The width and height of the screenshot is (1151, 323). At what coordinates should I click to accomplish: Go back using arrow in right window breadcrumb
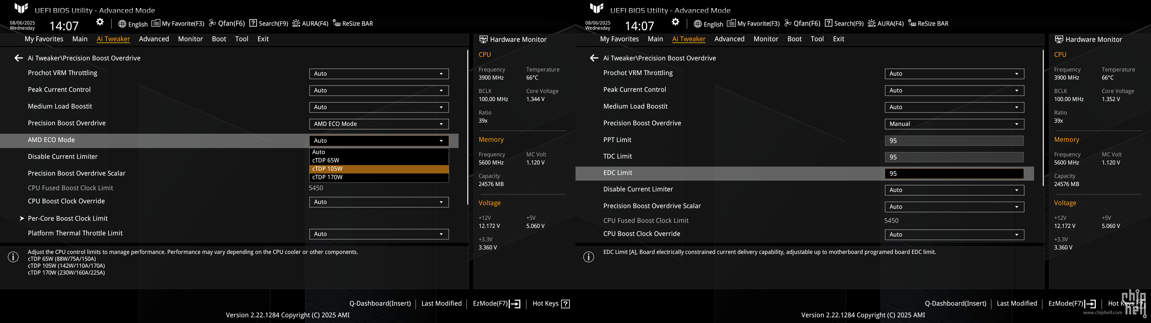pos(594,58)
